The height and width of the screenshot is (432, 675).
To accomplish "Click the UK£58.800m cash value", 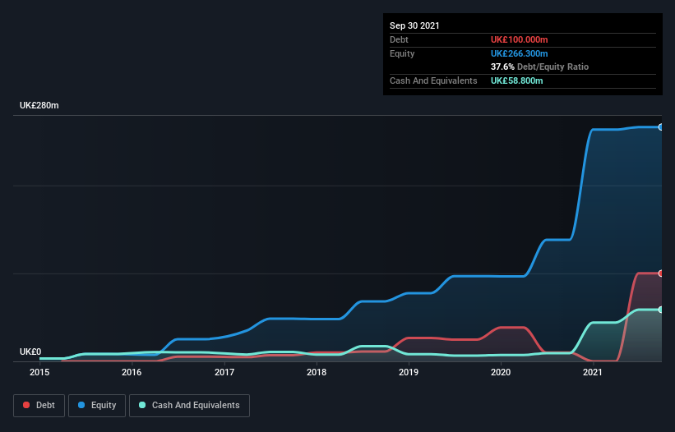I will pos(516,80).
